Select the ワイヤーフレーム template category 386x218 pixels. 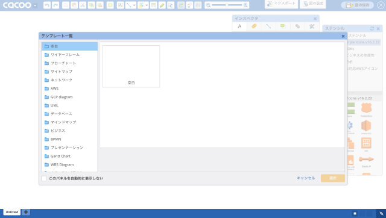tap(70, 55)
